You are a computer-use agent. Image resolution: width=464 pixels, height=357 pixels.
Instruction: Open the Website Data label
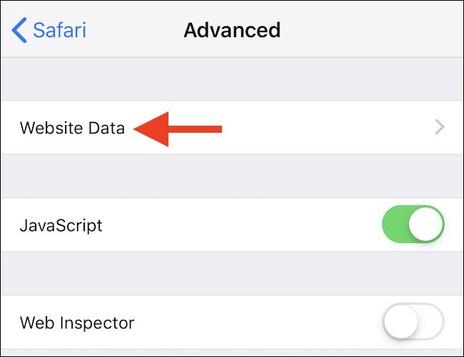(72, 129)
